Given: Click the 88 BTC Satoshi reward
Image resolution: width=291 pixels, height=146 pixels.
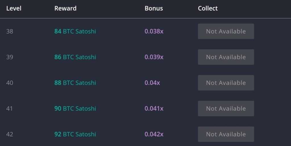Looking at the screenshot, I should [x=75, y=83].
